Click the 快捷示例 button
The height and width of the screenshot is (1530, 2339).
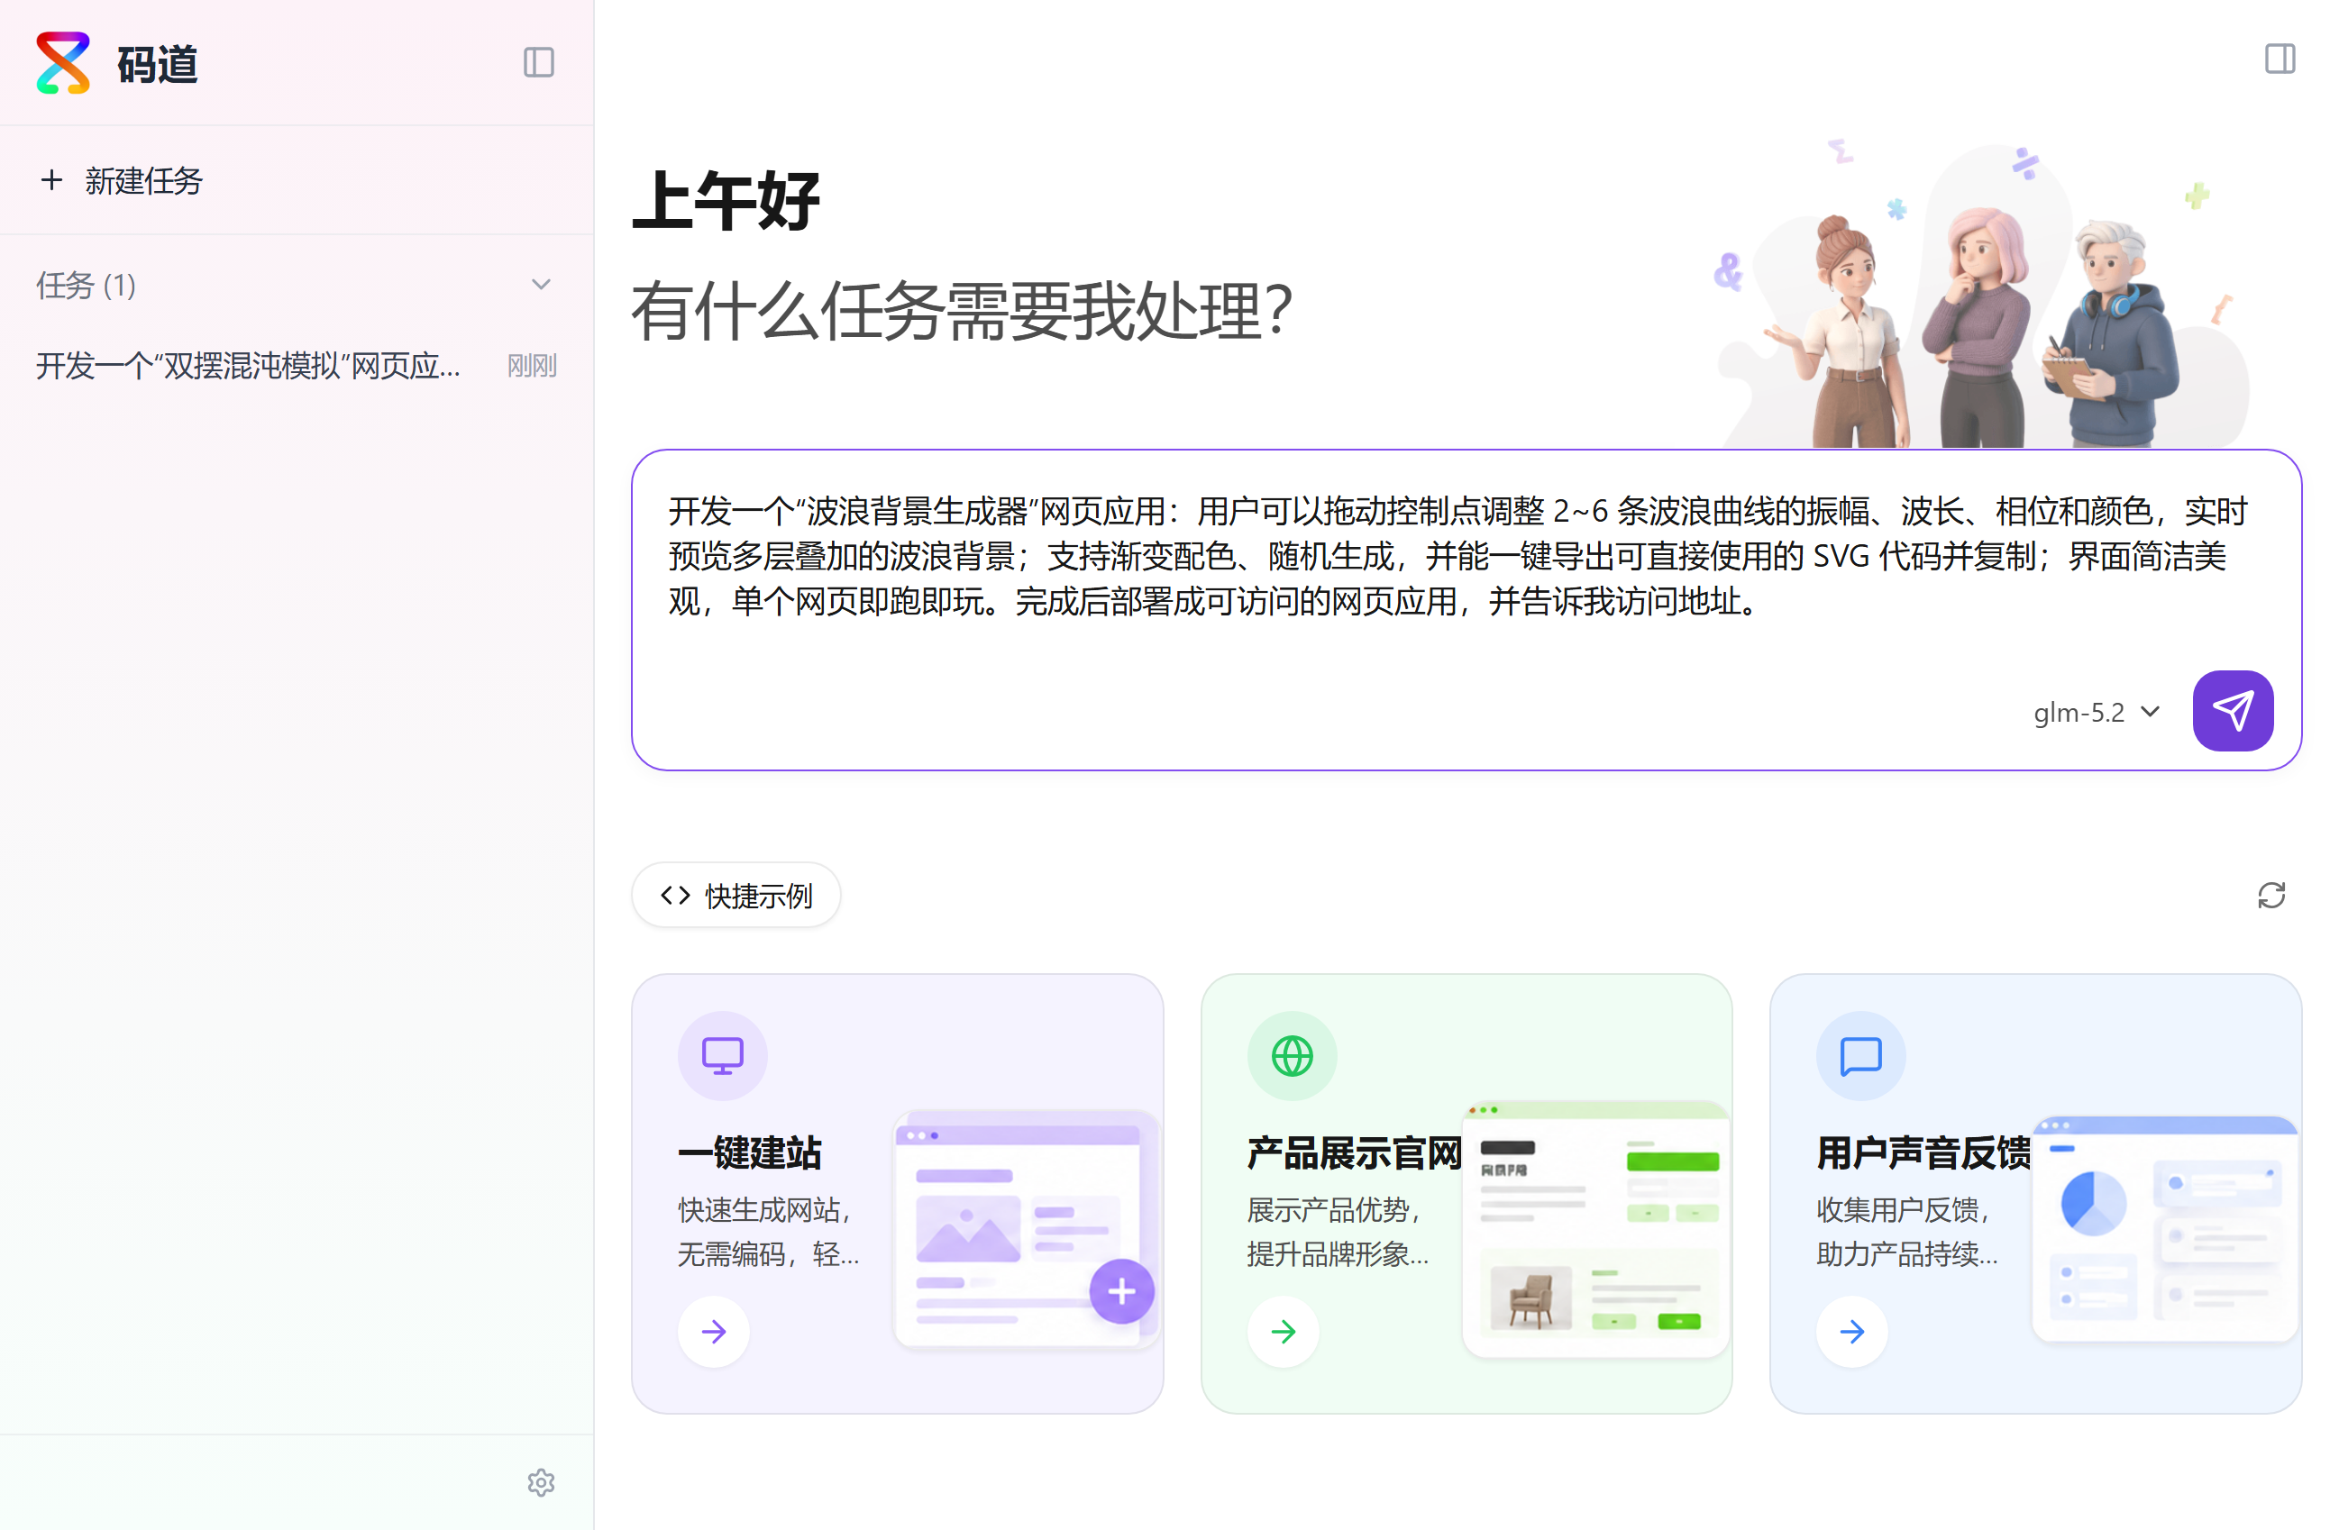(x=736, y=895)
